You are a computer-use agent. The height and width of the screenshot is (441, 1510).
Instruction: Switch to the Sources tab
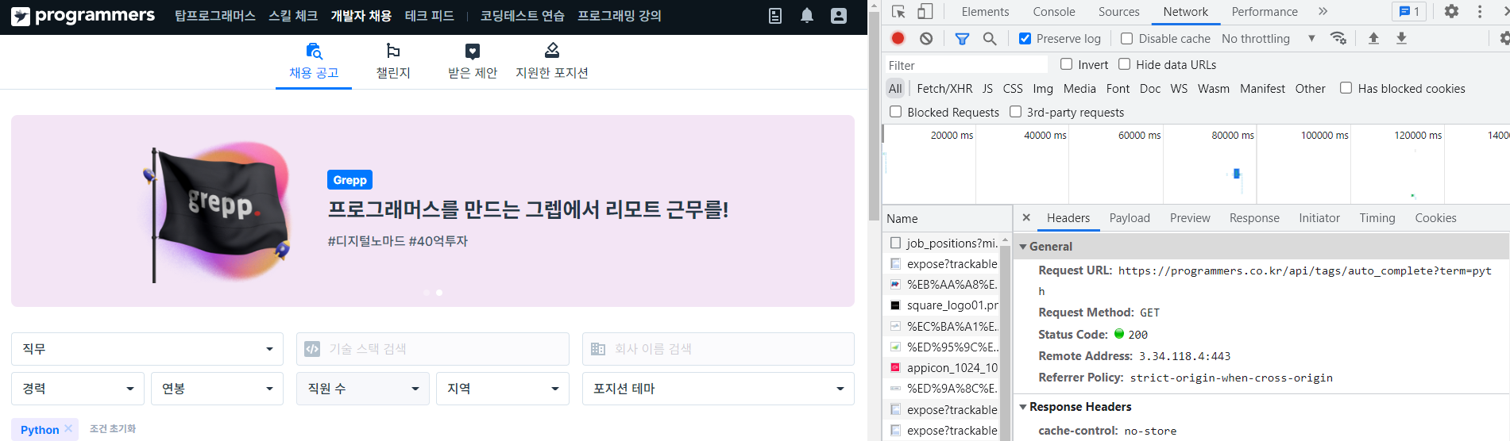point(1118,12)
